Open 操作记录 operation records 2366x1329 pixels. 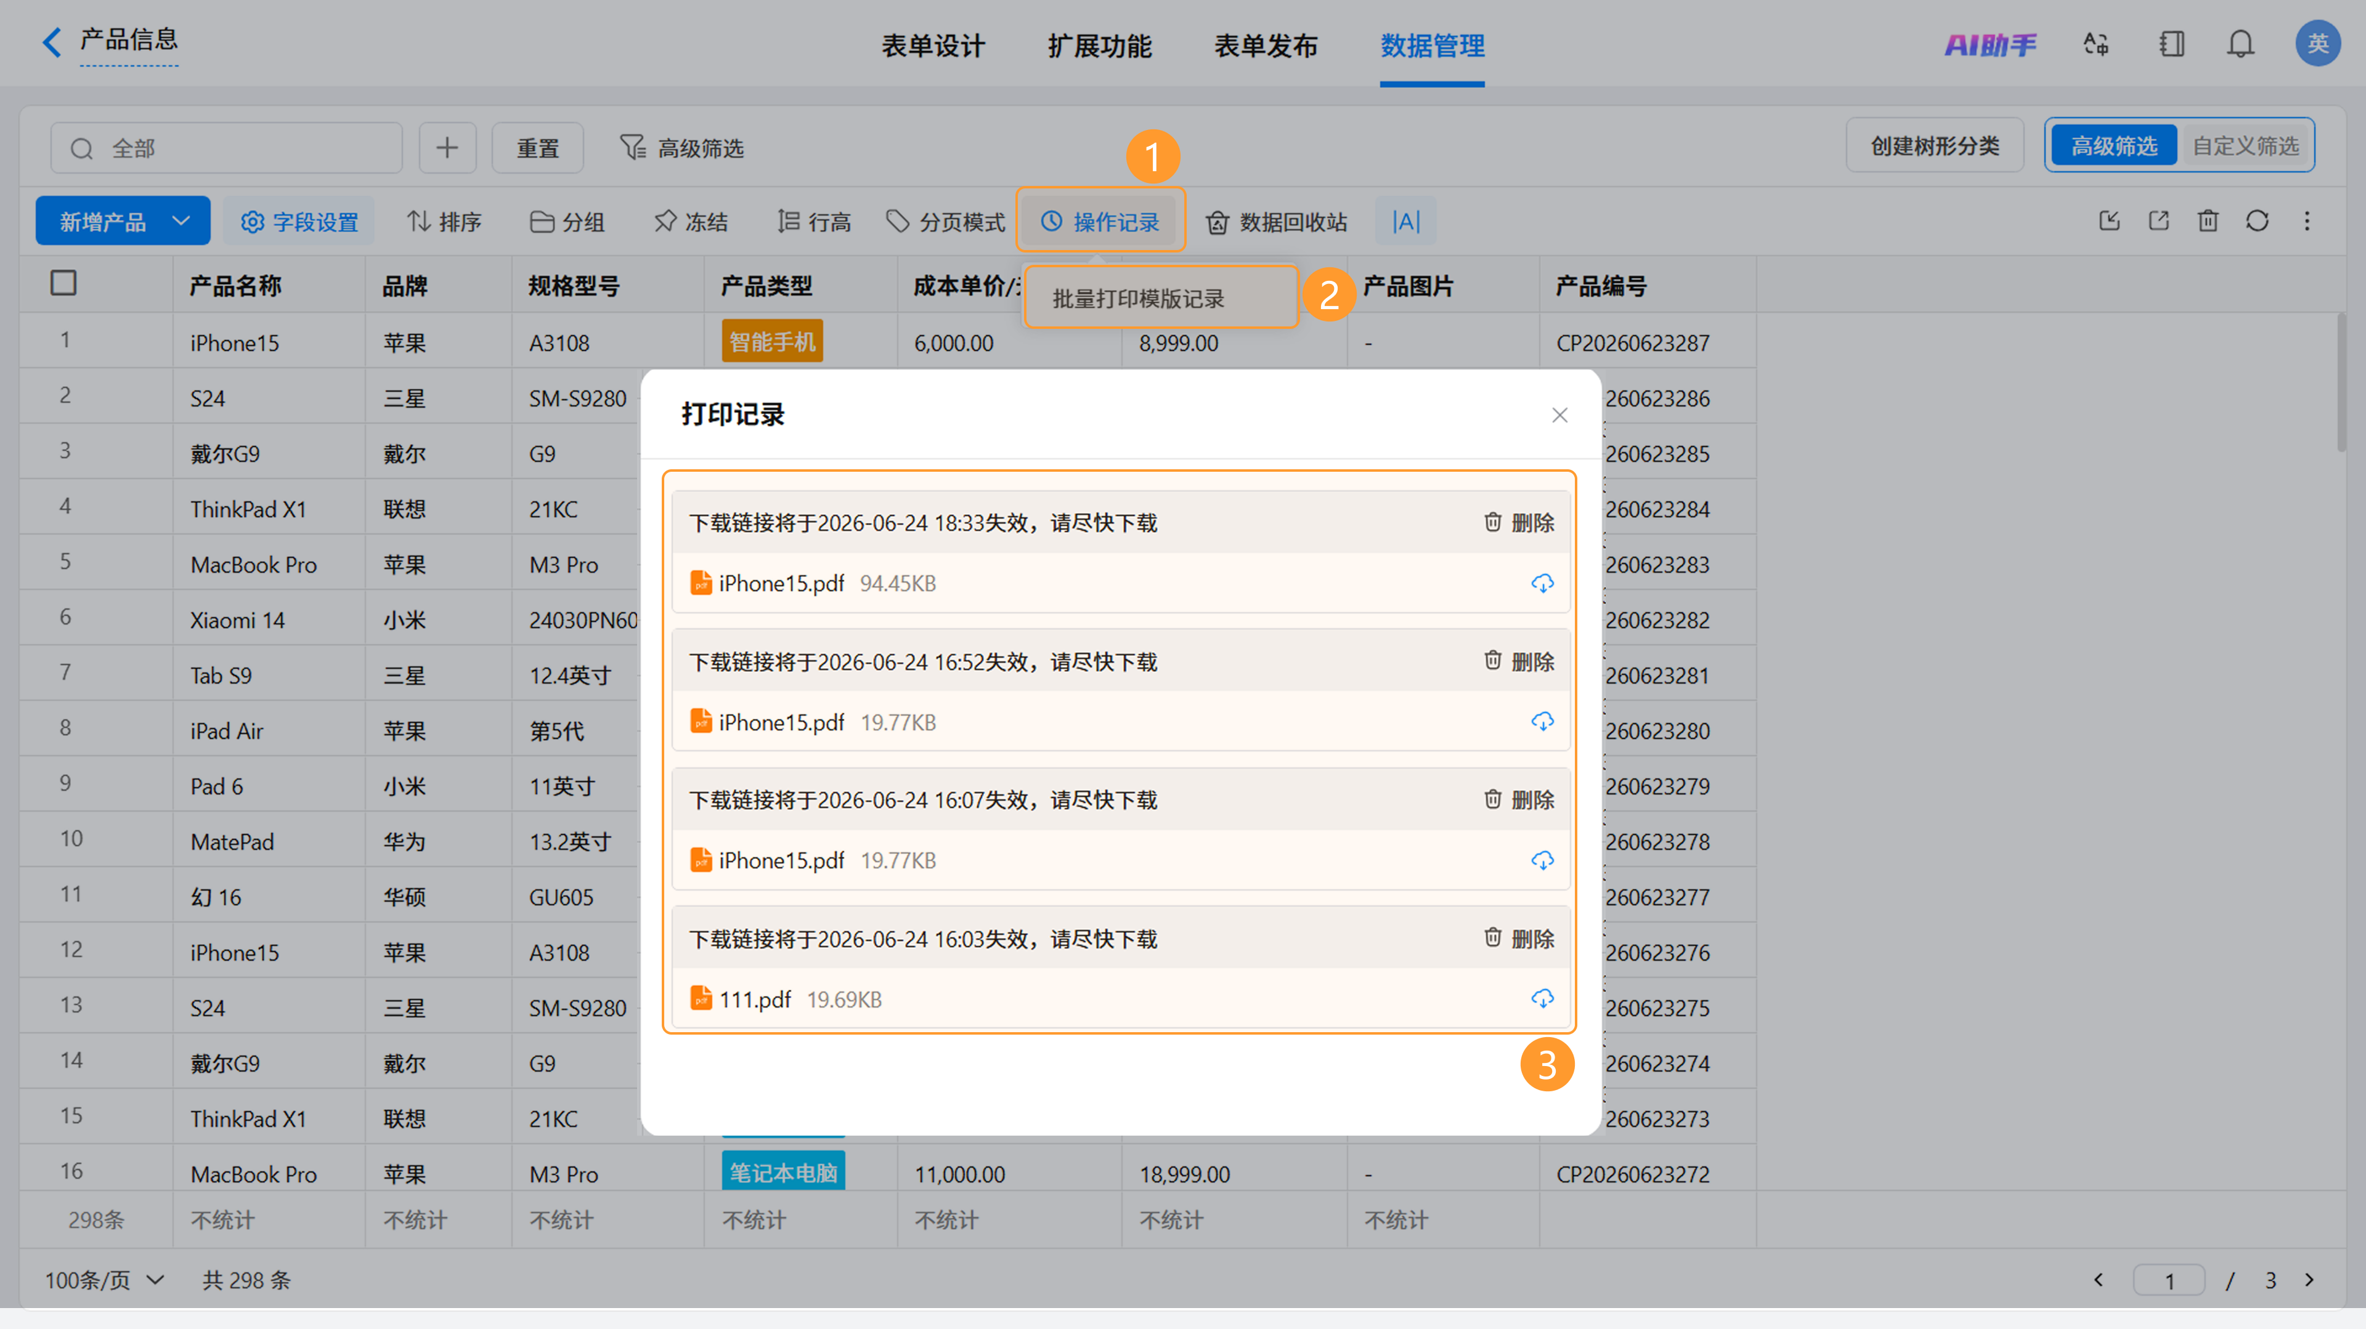(x=1100, y=221)
